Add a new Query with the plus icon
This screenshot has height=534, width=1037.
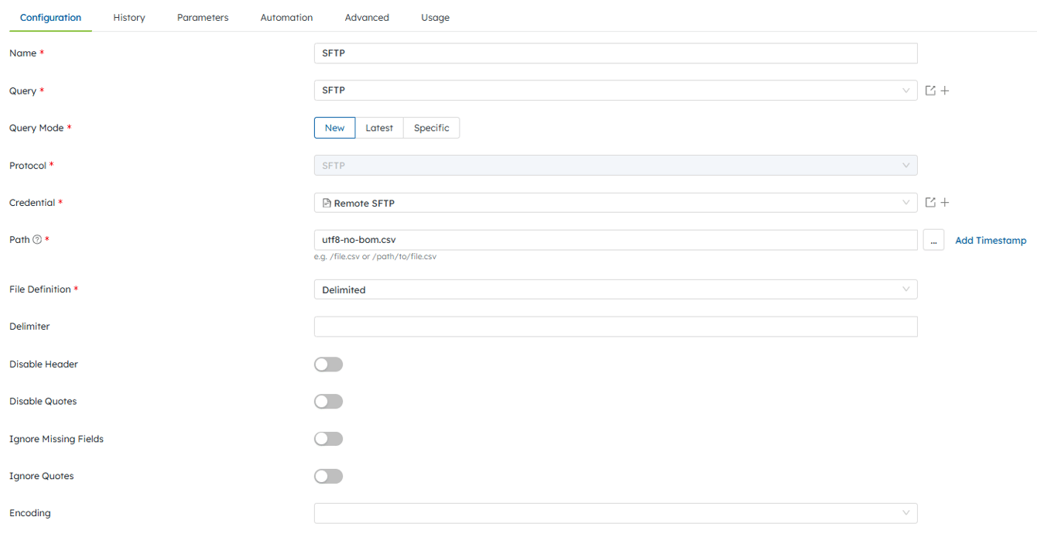(x=945, y=91)
